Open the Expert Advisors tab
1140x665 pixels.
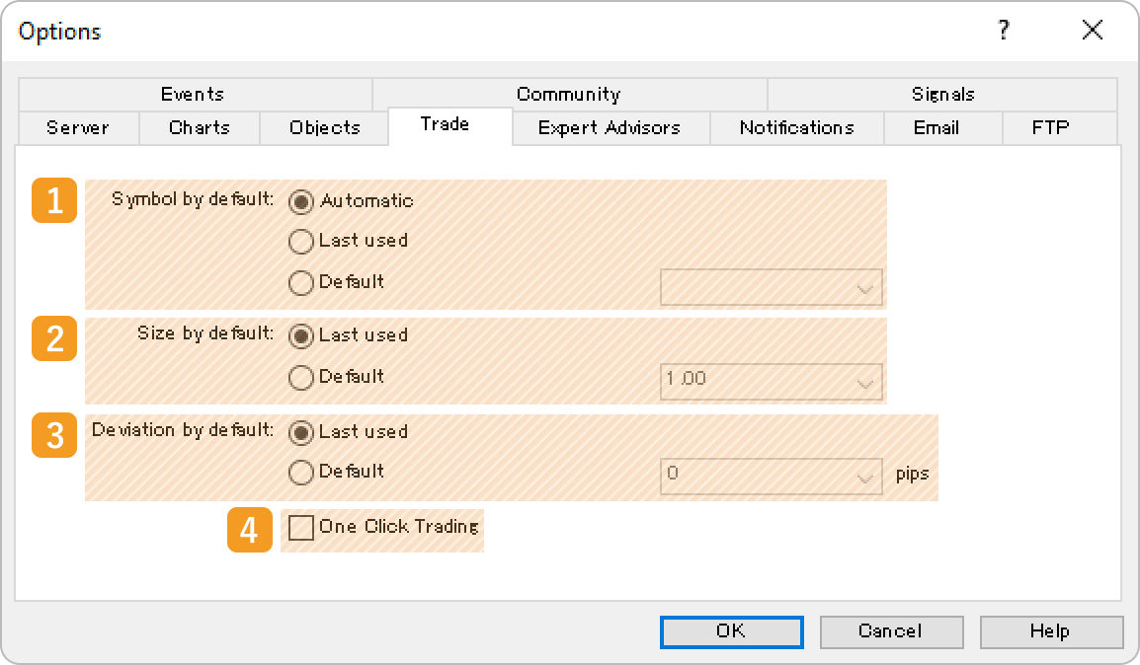pyautogui.click(x=610, y=127)
